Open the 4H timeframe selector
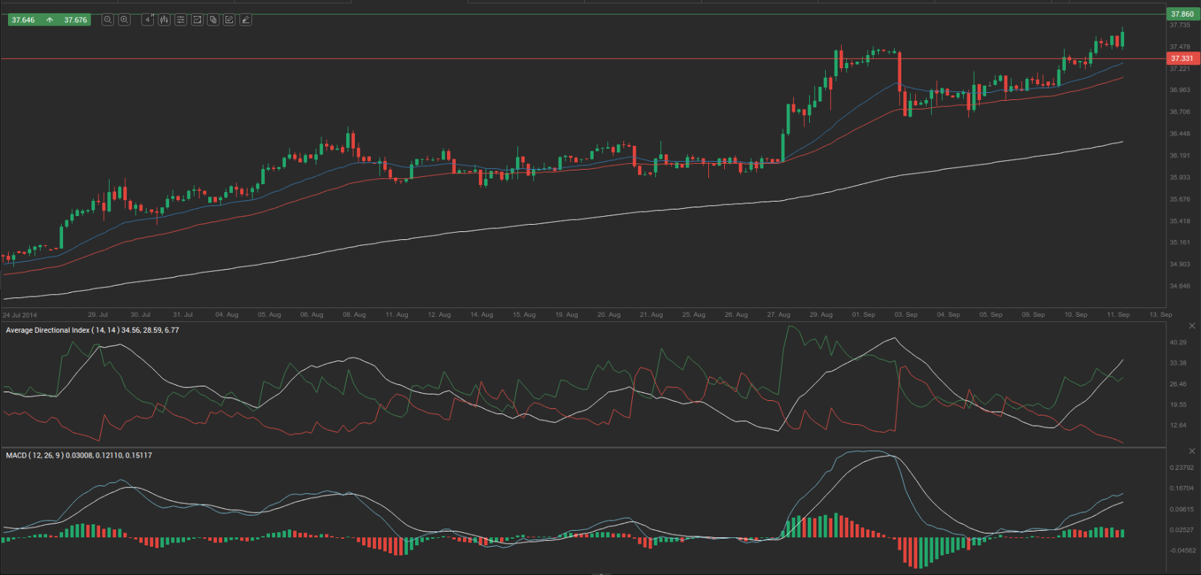The width and height of the screenshot is (1201, 575). point(147,20)
